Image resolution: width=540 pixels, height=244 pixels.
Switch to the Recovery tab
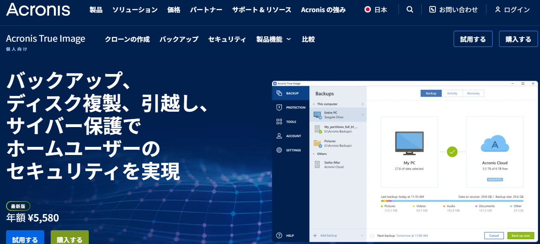(x=473, y=93)
